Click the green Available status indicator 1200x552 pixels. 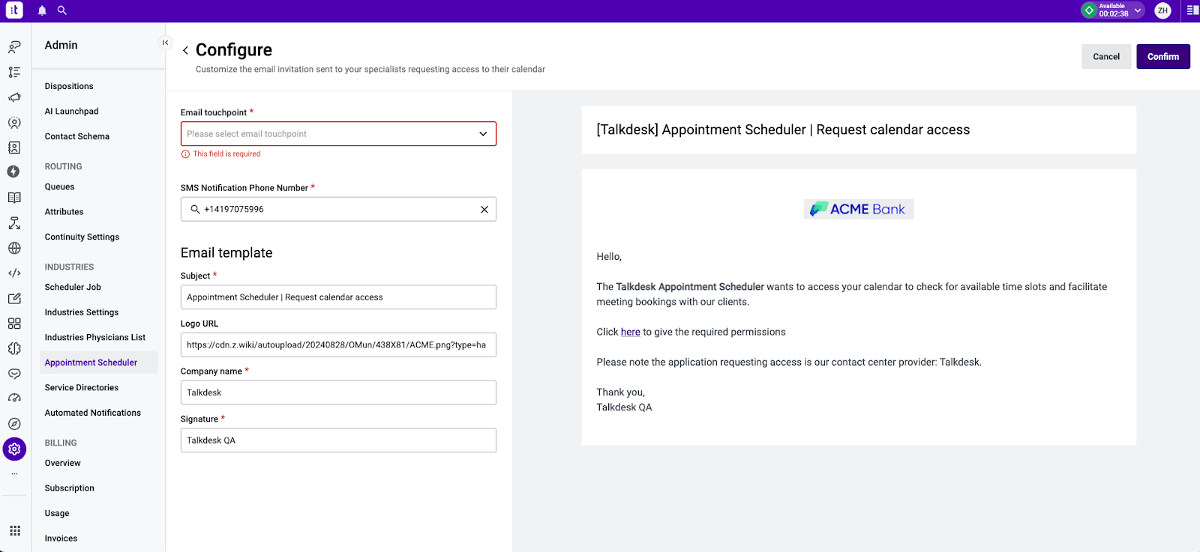[x=1090, y=10]
